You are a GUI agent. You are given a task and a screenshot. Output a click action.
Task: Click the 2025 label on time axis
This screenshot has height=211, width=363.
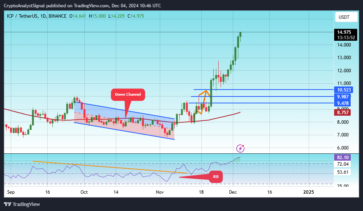pyautogui.click(x=309, y=192)
